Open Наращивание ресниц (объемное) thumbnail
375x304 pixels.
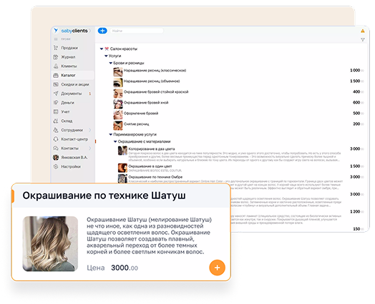(x=118, y=83)
